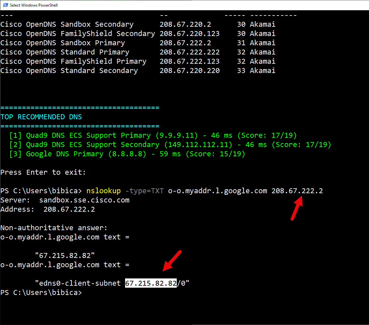Click 'edns0-client-subnet' text in the output
The image size is (369, 325).
coord(80,283)
